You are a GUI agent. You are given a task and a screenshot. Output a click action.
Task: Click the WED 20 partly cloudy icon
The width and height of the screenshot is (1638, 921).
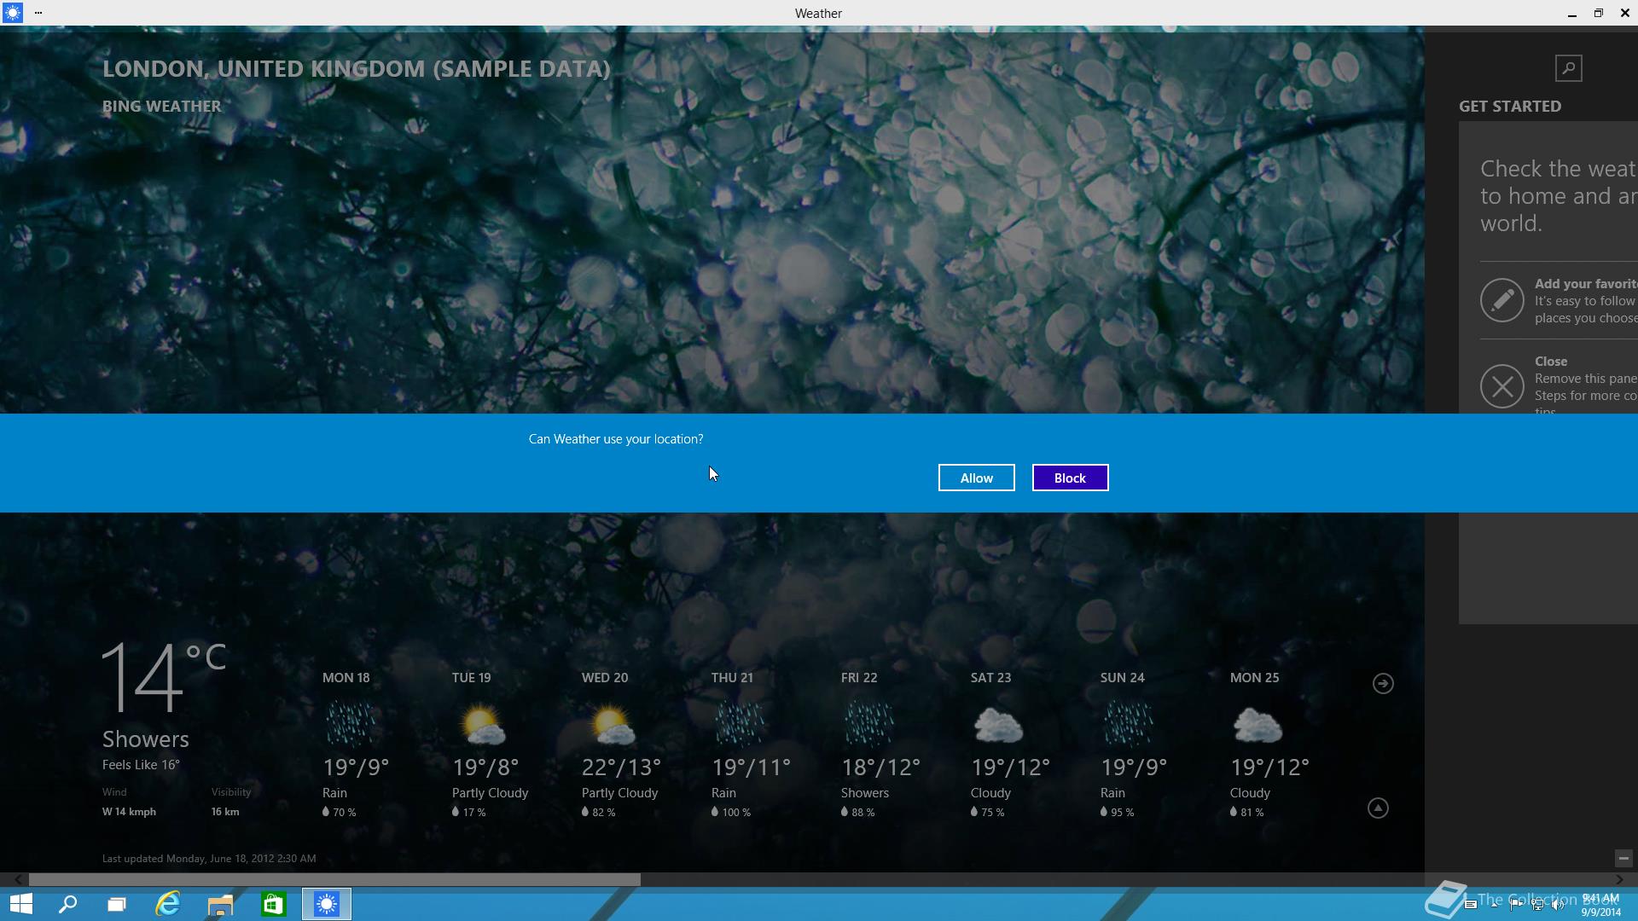point(612,725)
